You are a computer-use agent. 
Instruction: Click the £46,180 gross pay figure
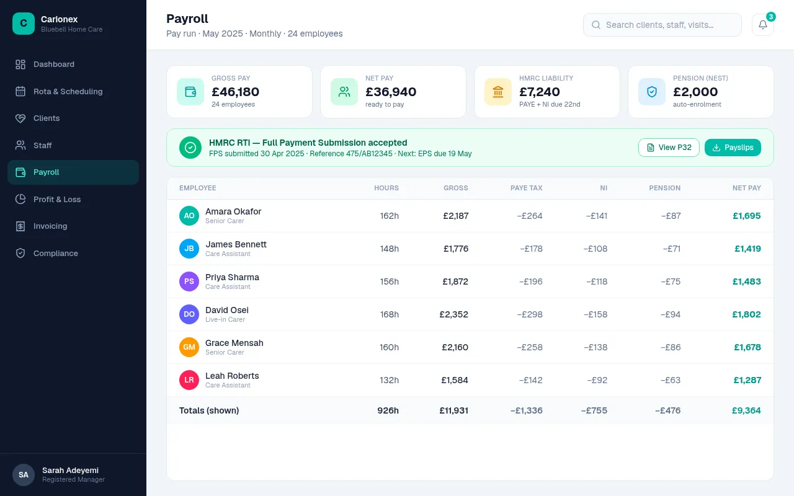click(x=236, y=92)
